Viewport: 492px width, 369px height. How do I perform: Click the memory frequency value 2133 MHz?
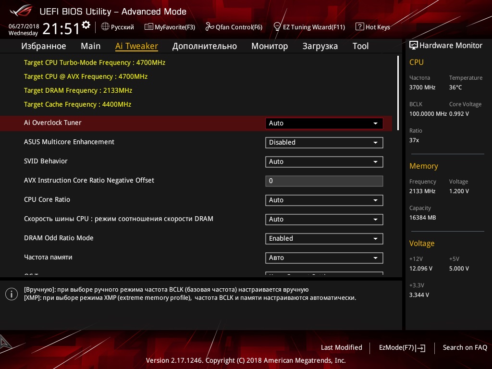(422, 191)
